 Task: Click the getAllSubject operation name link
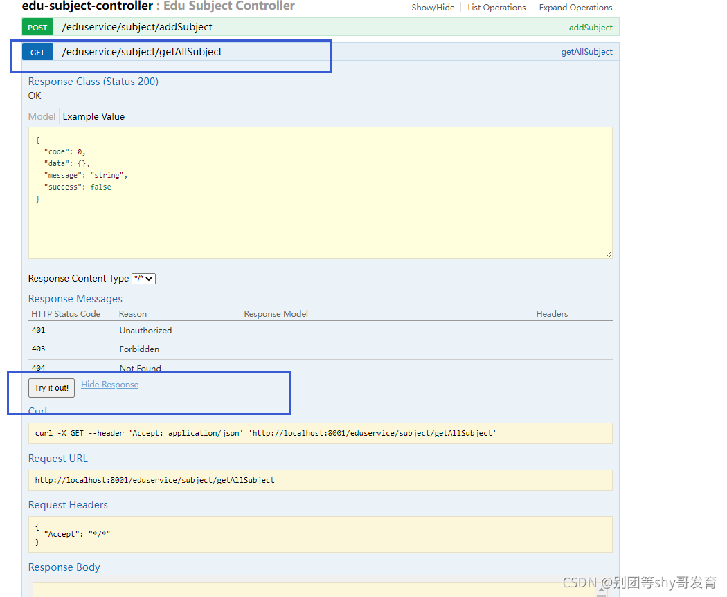click(586, 52)
